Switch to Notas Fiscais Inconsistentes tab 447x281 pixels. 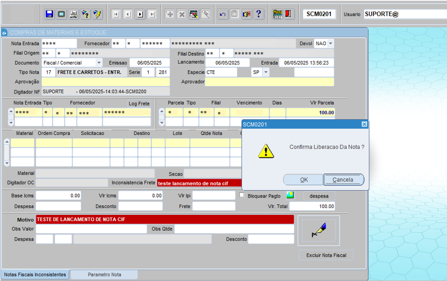[x=35, y=275]
